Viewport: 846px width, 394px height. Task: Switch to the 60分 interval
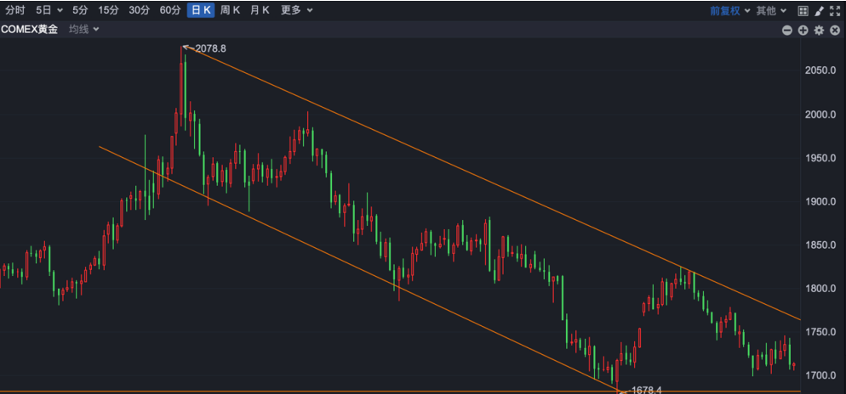coord(170,10)
